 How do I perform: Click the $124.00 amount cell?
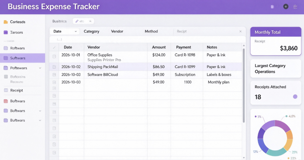tap(159, 55)
